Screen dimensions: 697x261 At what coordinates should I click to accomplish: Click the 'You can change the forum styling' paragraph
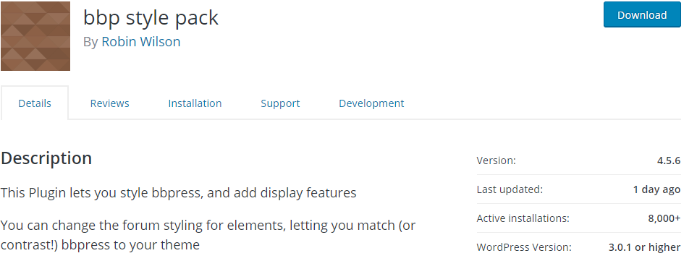pyautogui.click(x=208, y=235)
